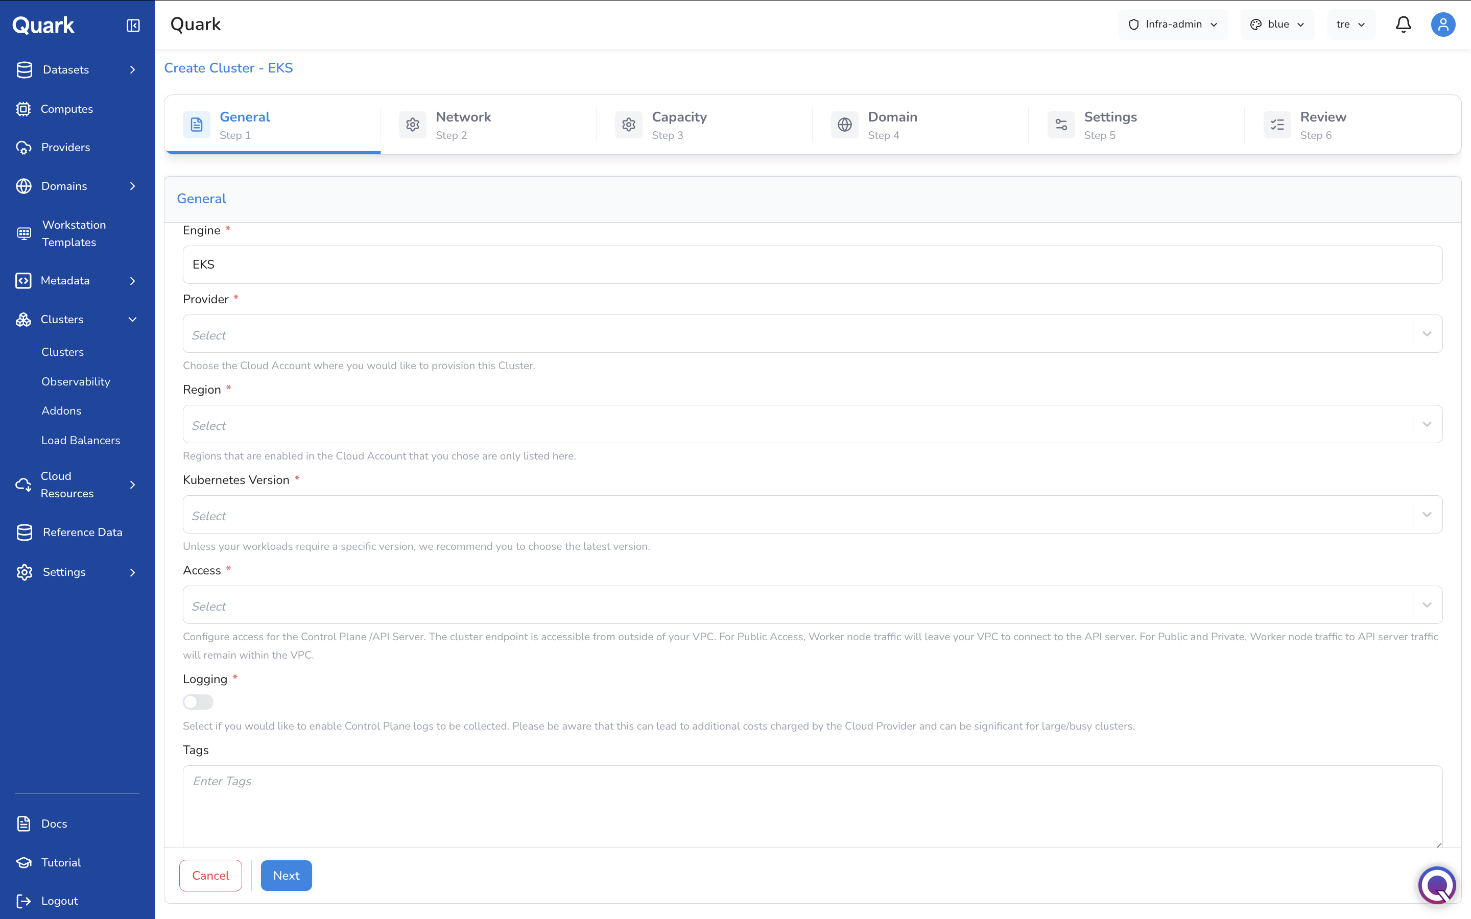
Task: Click the Metadata code icon
Action: [23, 281]
